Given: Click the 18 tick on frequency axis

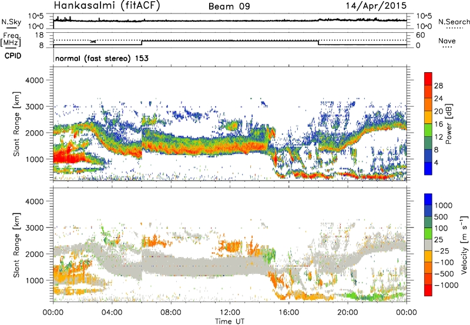Looking at the screenshot, I should click(39, 35).
